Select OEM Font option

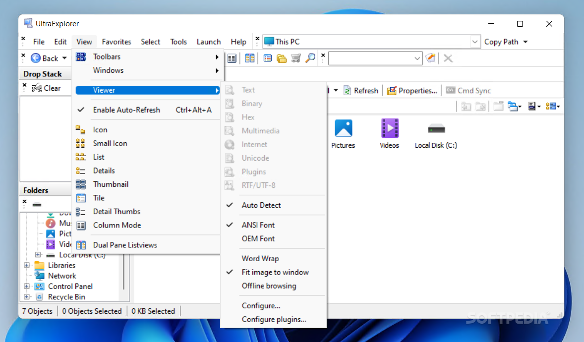(x=274, y=239)
